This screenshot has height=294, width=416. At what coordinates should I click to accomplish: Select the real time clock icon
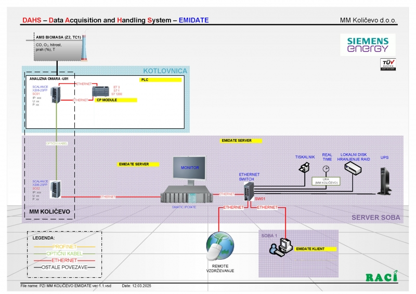(x=326, y=169)
